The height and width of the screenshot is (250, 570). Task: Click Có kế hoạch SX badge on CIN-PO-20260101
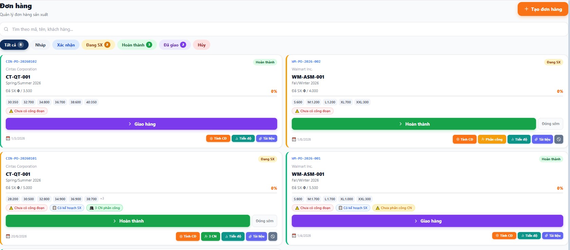67,208
